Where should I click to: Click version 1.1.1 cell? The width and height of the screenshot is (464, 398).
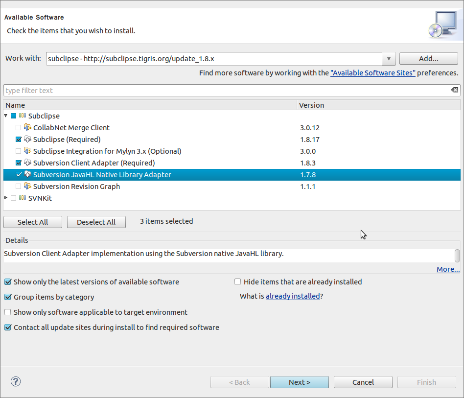coord(308,187)
